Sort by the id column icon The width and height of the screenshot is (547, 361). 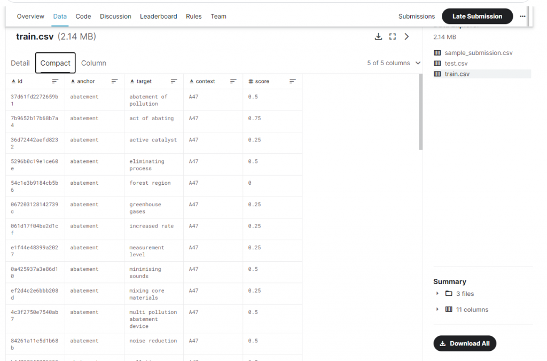pyautogui.click(x=55, y=81)
